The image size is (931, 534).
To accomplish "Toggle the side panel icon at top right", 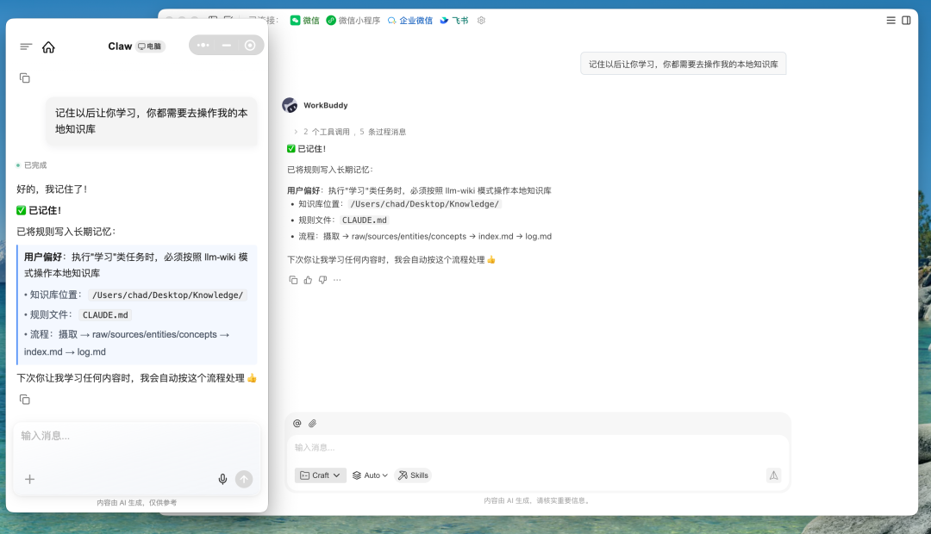I will (906, 19).
